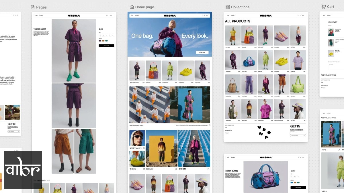Choose the middle size option for Heron Duffel
344x193 pixels.
pyautogui.click(x=295, y=177)
